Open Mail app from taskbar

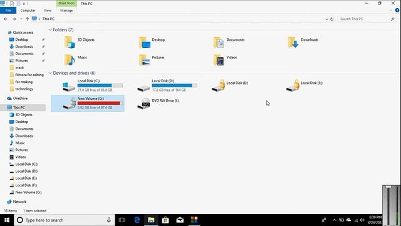180,220
